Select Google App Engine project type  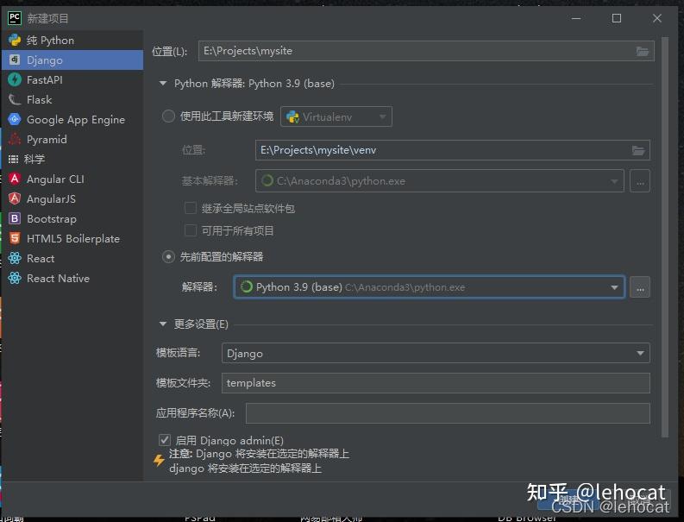tap(72, 120)
